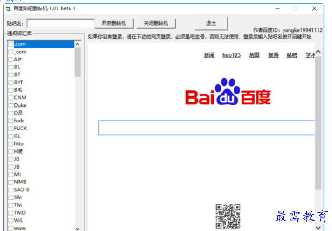Screen dimensions: 332x231
Task: Click browser pane scroll down arrow
Action: pos(318,228)
